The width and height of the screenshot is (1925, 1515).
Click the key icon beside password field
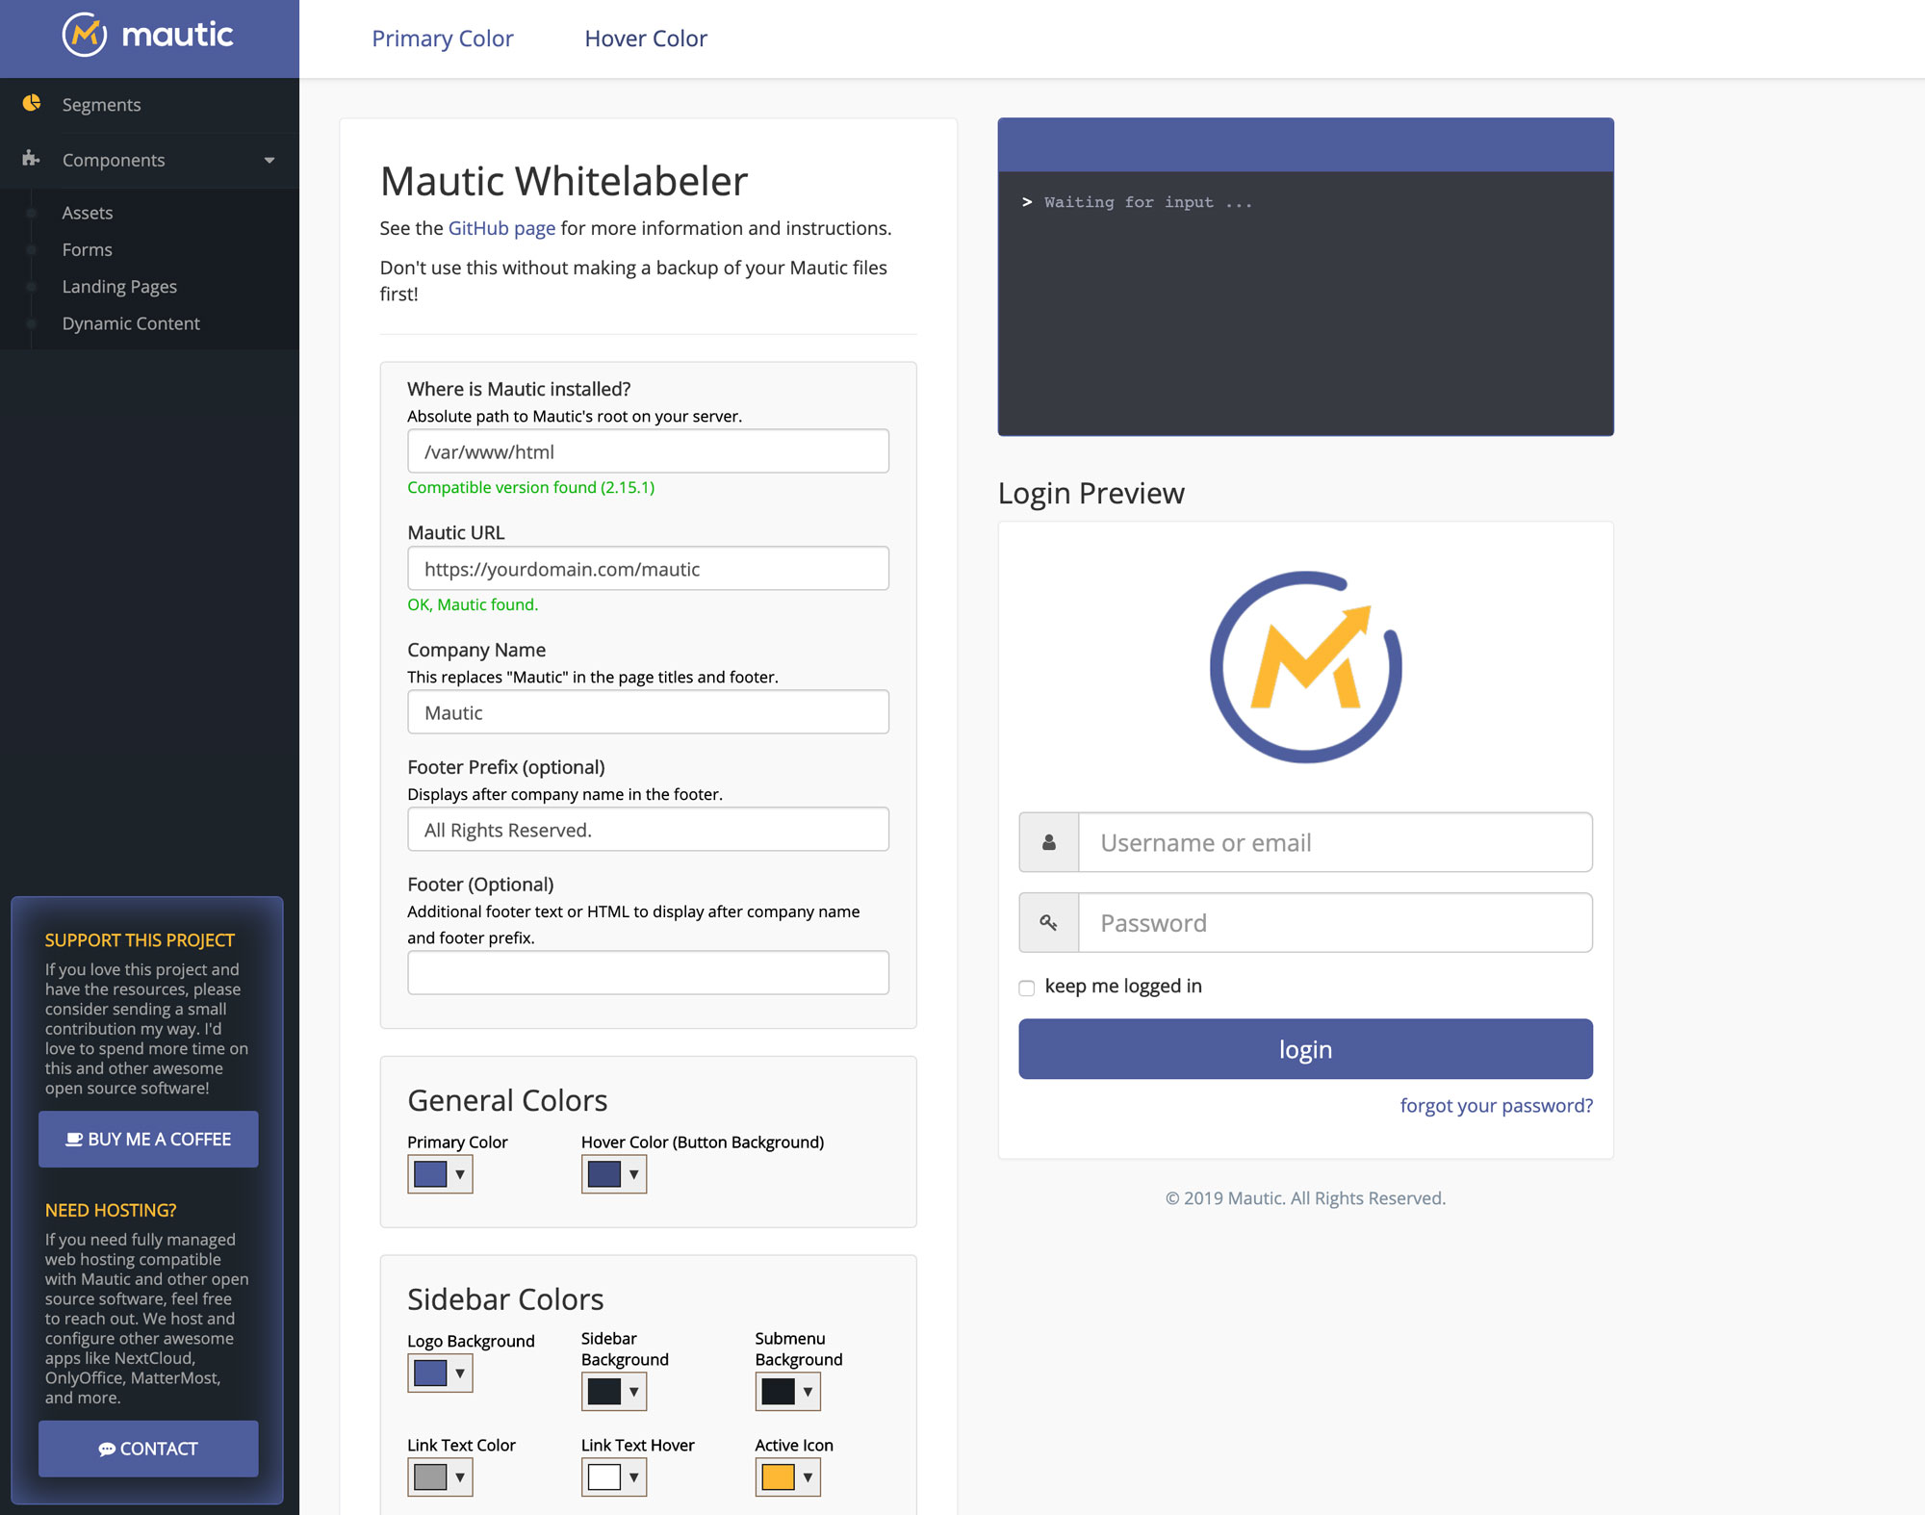click(1049, 922)
